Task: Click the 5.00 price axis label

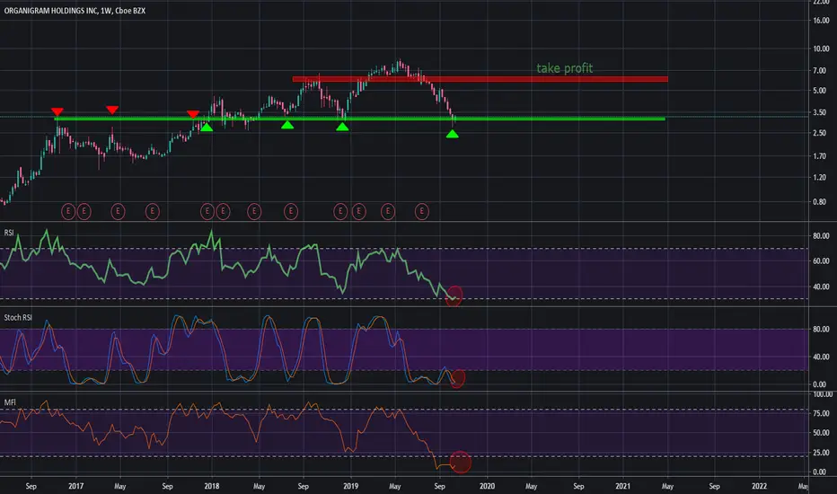Action: (x=819, y=91)
